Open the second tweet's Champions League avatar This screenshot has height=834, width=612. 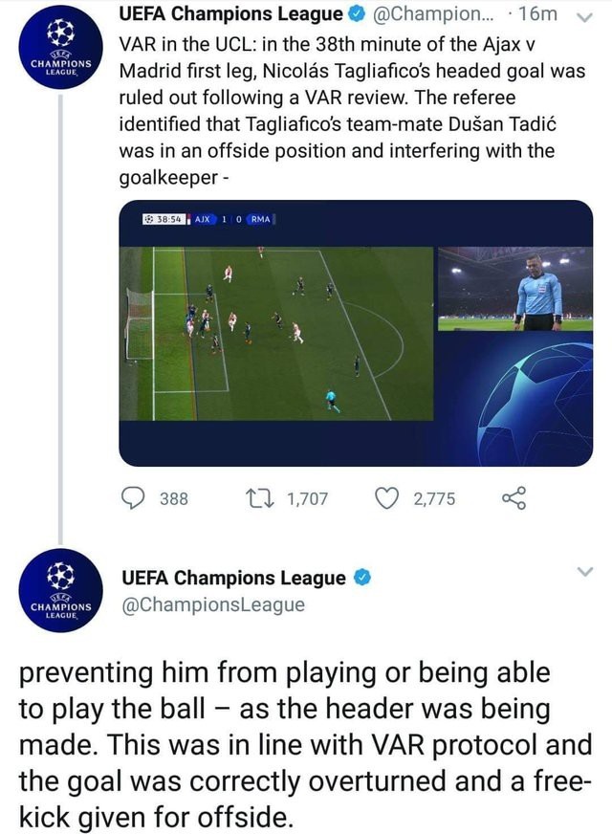[x=60, y=590]
